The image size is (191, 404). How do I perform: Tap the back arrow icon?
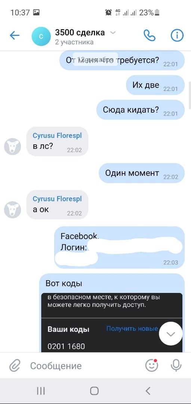point(15,36)
